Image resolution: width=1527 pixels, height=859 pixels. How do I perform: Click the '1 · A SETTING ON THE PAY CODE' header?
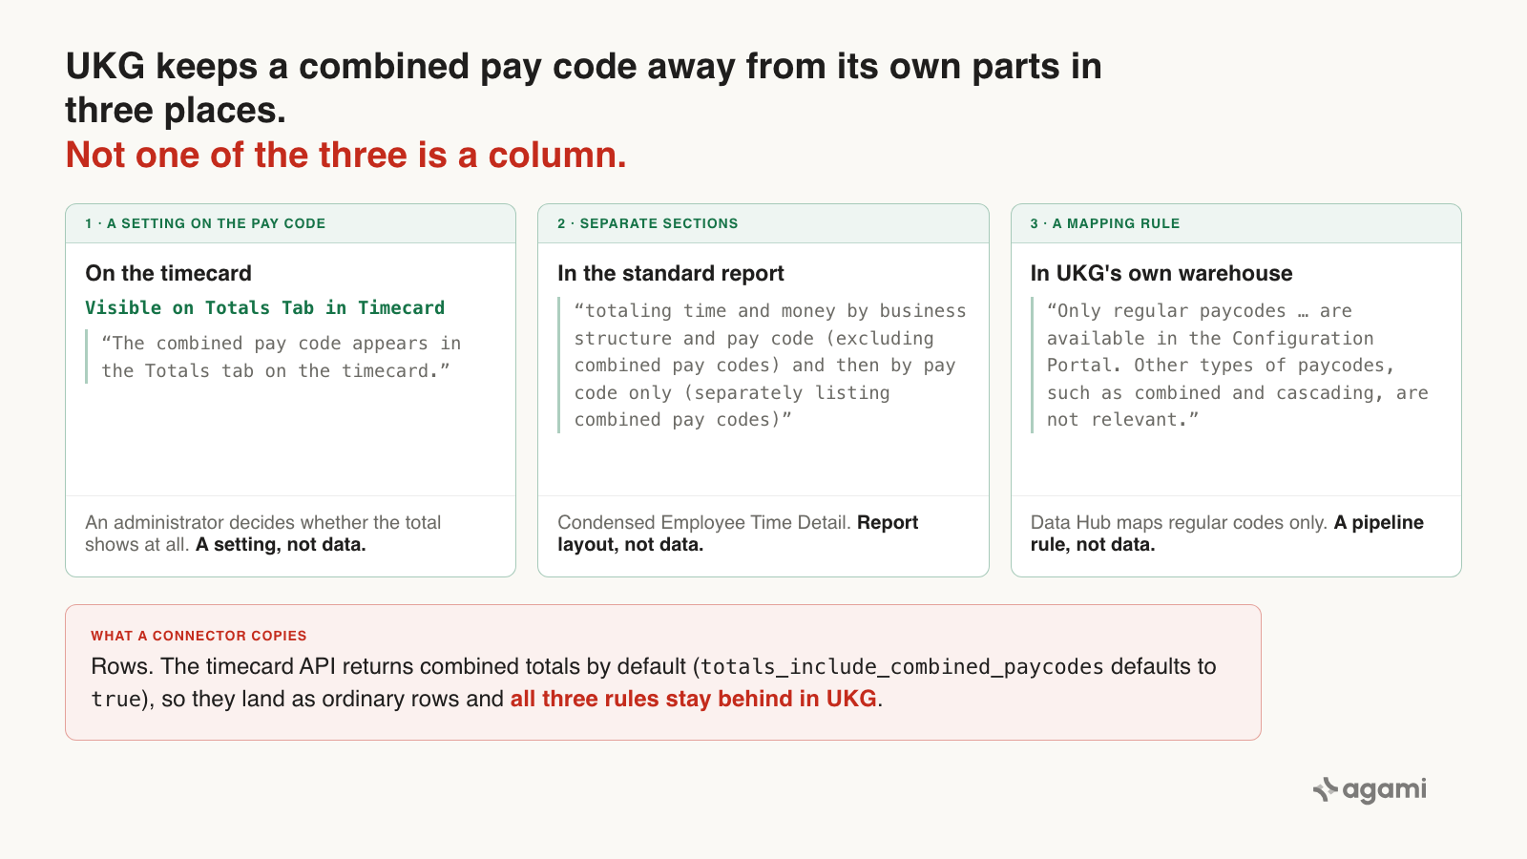(x=205, y=223)
